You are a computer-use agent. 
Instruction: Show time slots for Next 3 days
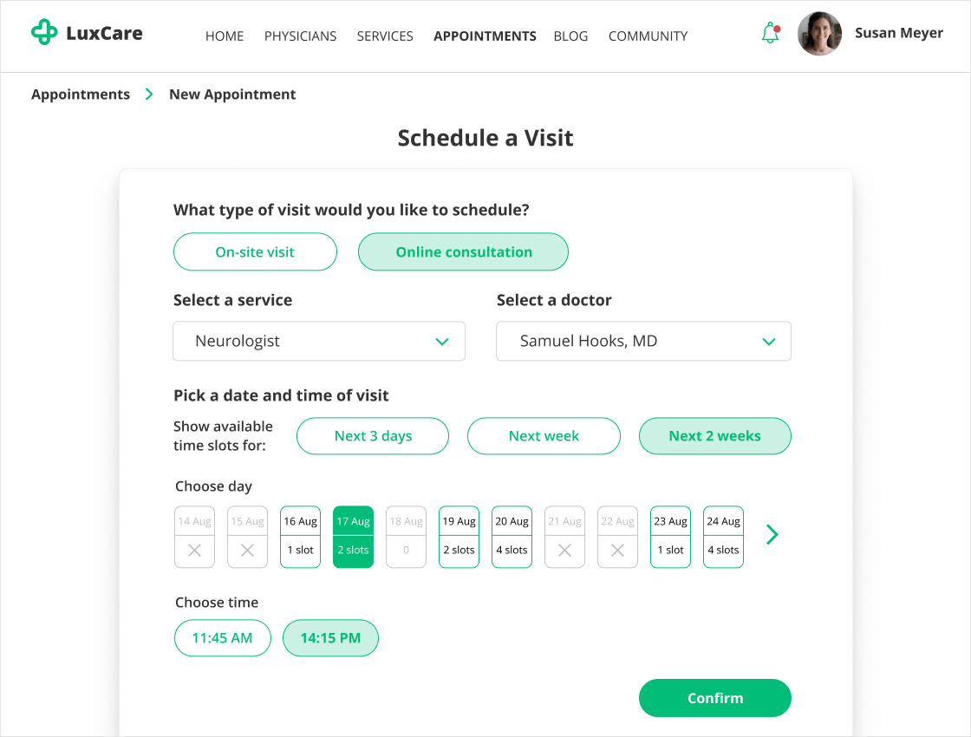pyautogui.click(x=373, y=436)
